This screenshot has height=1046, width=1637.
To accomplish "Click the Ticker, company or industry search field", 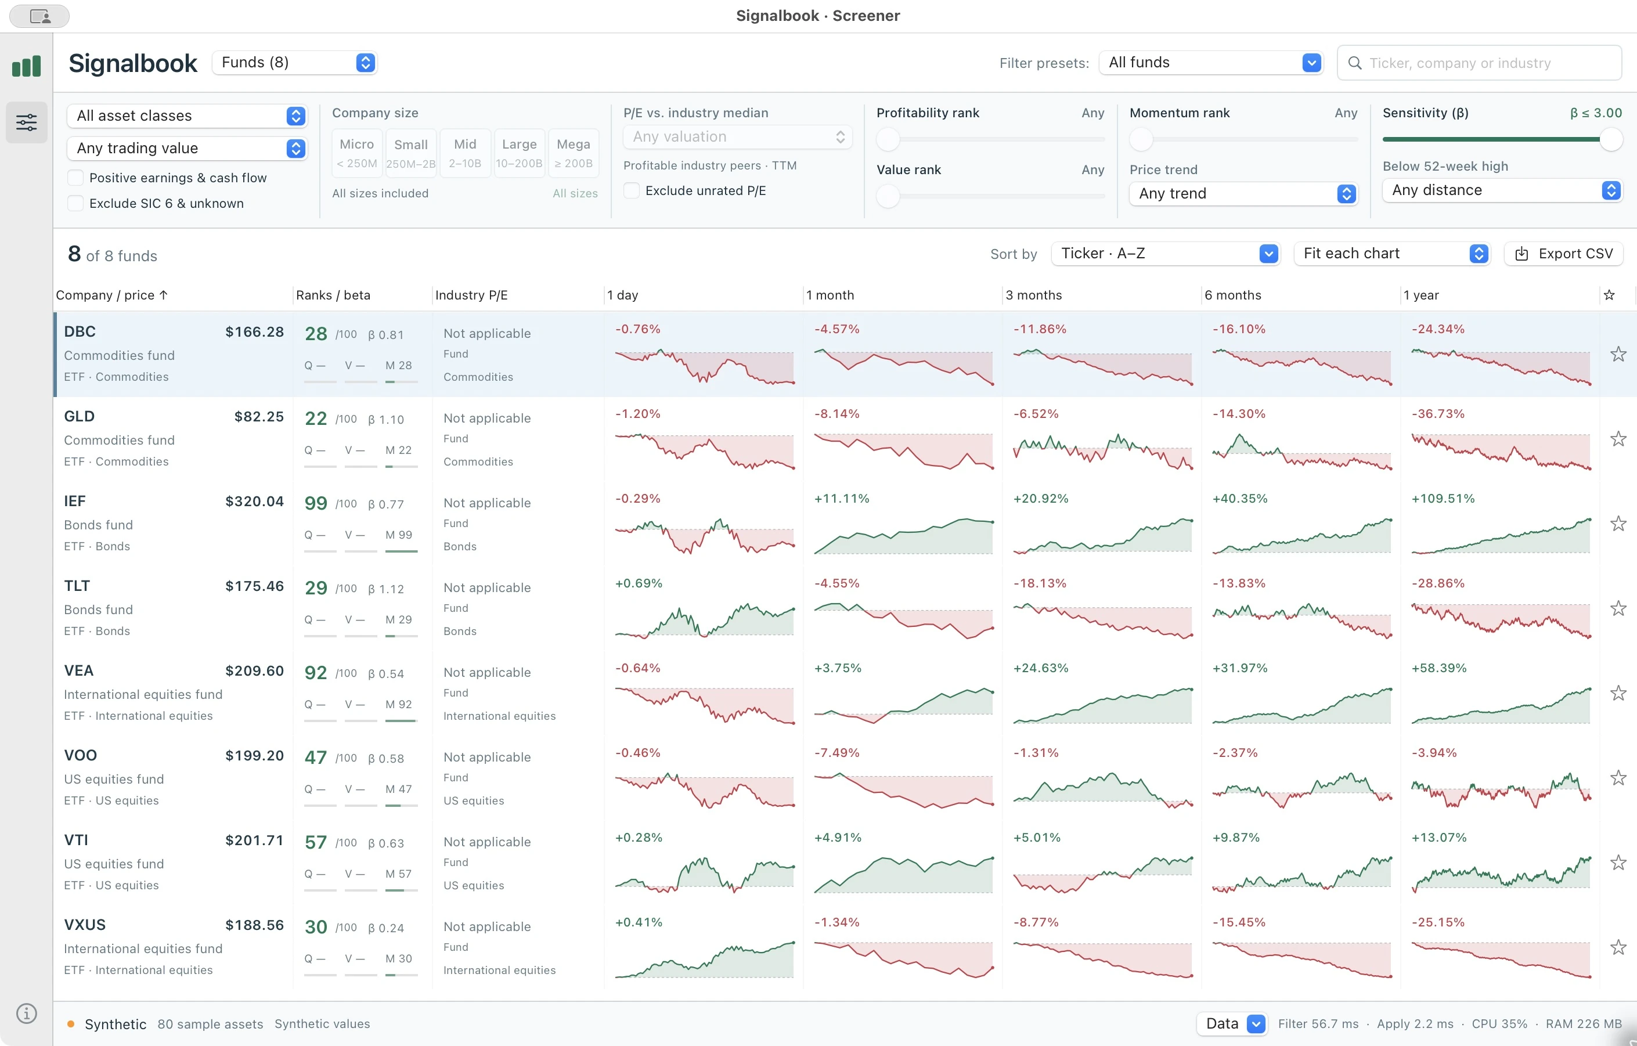I will tap(1479, 63).
